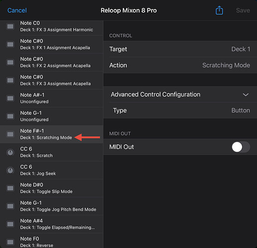Click the knob icon for CC 6 Scratch
This screenshot has height=248, width=257.
pos(10,152)
